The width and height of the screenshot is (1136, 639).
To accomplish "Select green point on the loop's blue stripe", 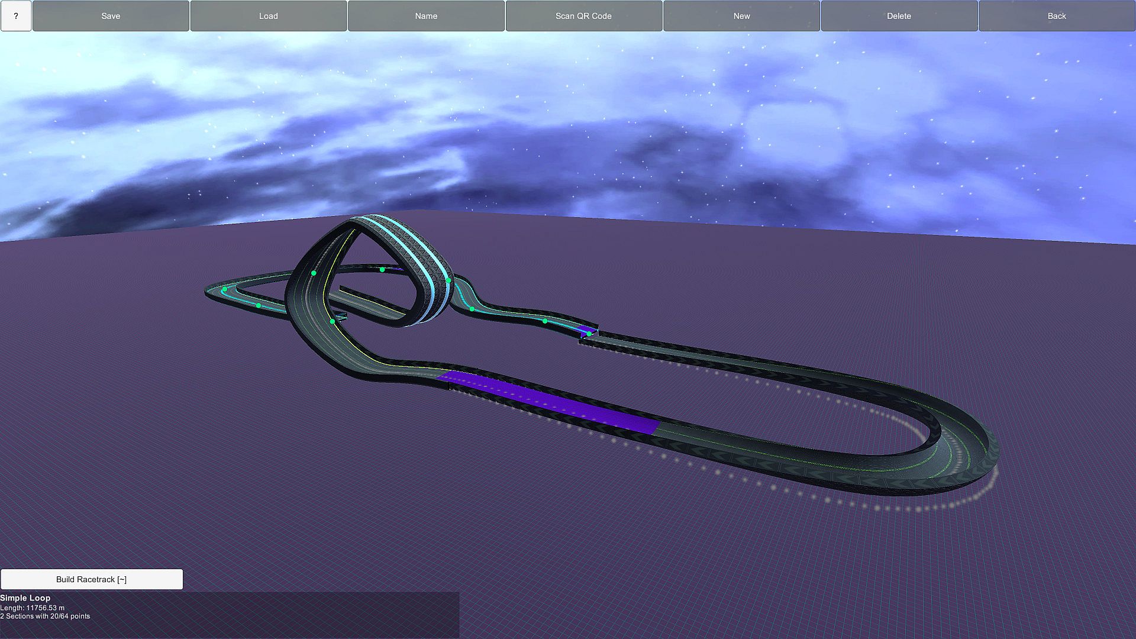I will coord(449,280).
